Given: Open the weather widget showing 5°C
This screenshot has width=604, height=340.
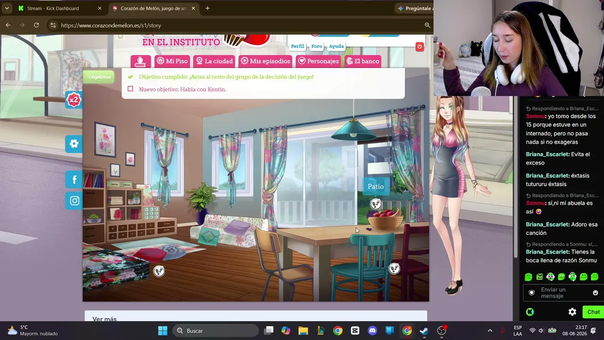Looking at the screenshot, I should tap(33, 331).
